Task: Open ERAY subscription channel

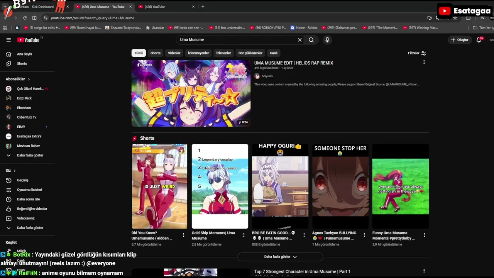Action: pos(21,127)
